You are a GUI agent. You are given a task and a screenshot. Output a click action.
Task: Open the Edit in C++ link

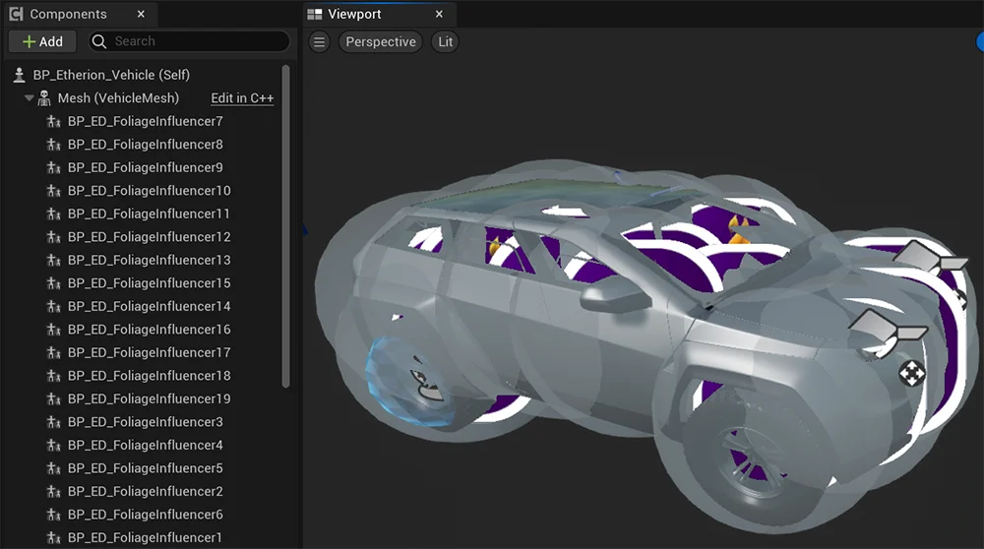pyautogui.click(x=242, y=98)
